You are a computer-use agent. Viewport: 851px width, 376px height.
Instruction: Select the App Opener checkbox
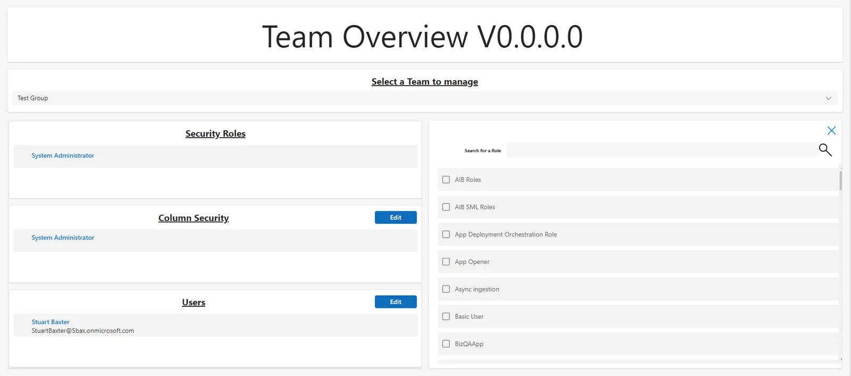click(x=446, y=262)
